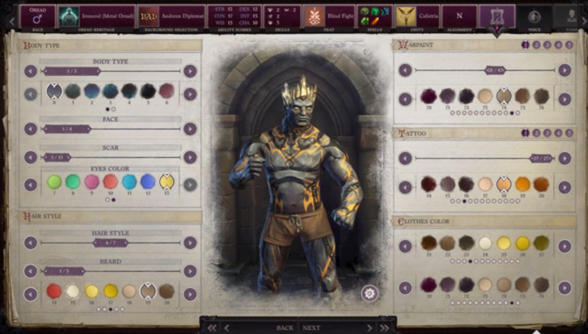This screenshot has height=334, width=588.
Task: Show previous page of hair color swatches
Action: click(x=31, y=294)
